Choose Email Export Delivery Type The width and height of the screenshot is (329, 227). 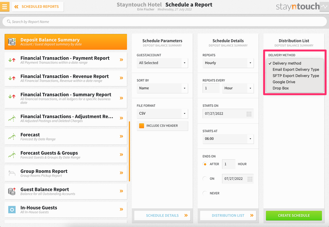coord(295,70)
